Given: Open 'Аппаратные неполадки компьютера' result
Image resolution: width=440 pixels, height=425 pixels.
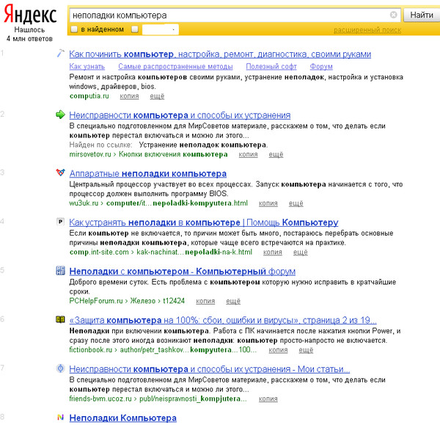Looking at the screenshot, I should tap(148, 174).
